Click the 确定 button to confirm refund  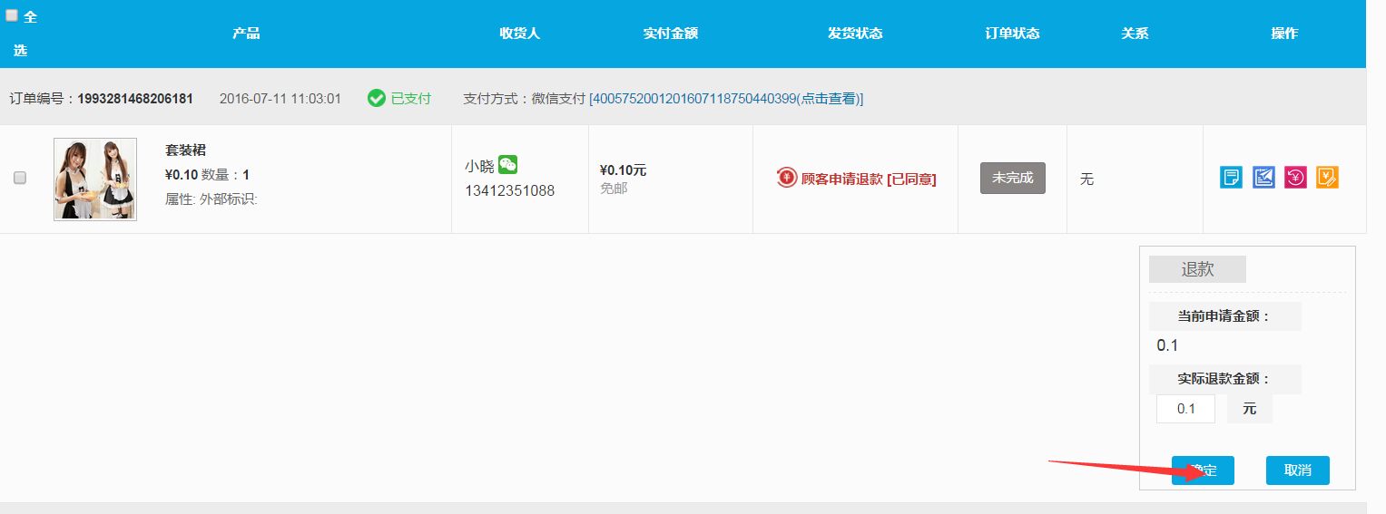(x=1203, y=470)
